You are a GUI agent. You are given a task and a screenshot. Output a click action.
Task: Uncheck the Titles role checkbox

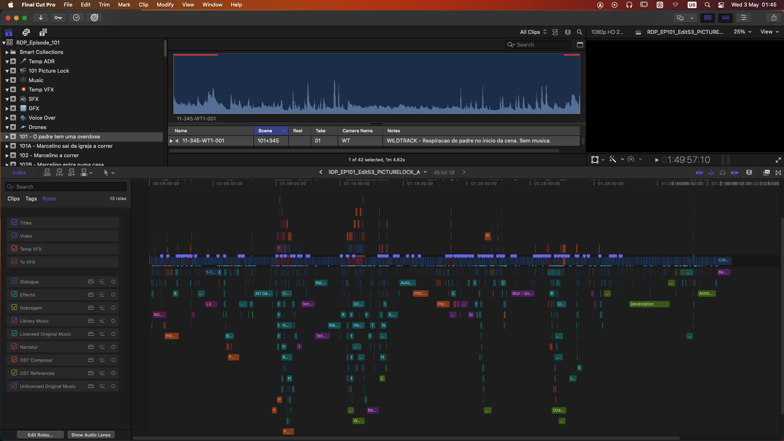coord(14,223)
